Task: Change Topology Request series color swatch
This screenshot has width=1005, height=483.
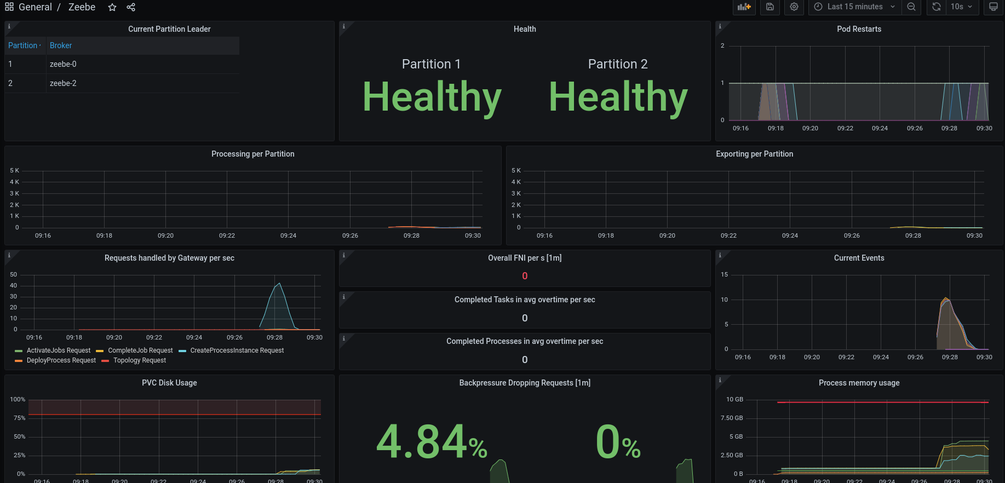Action: point(105,361)
